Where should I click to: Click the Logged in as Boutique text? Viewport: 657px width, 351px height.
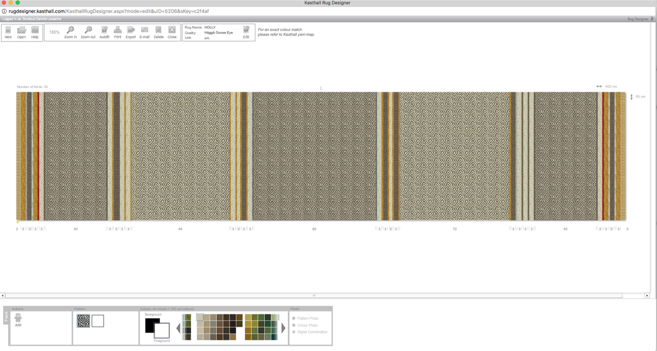click(x=32, y=19)
